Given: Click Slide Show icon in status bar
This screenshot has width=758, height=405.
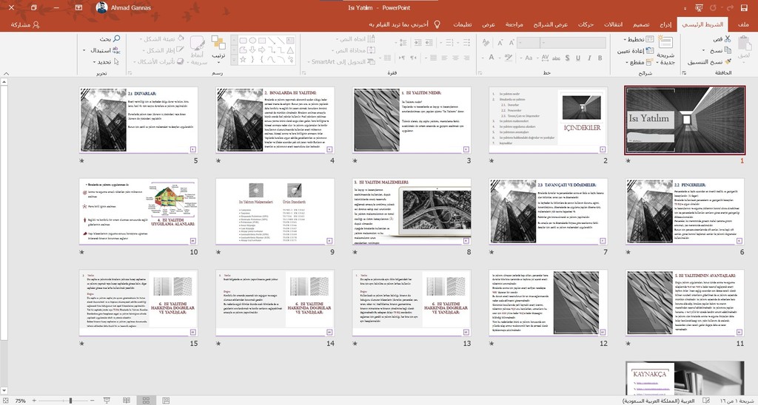Looking at the screenshot, I should (x=107, y=401).
